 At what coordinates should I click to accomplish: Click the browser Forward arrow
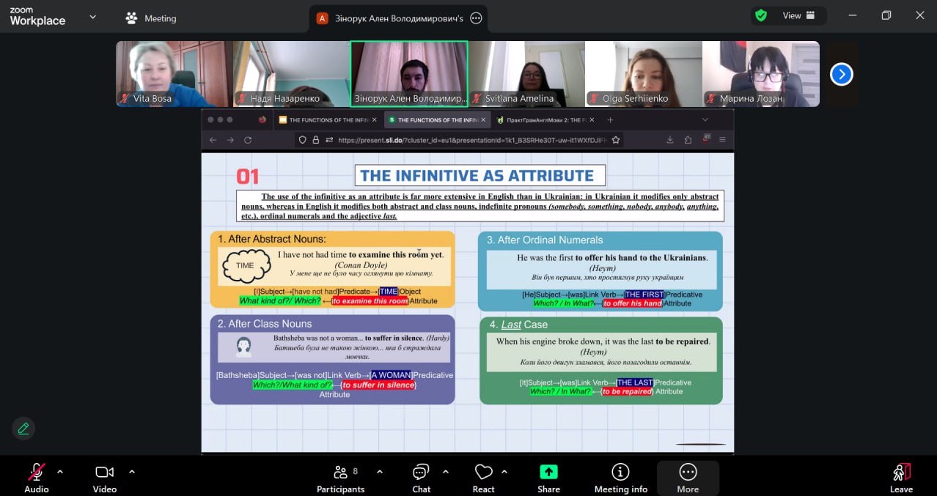tap(230, 140)
